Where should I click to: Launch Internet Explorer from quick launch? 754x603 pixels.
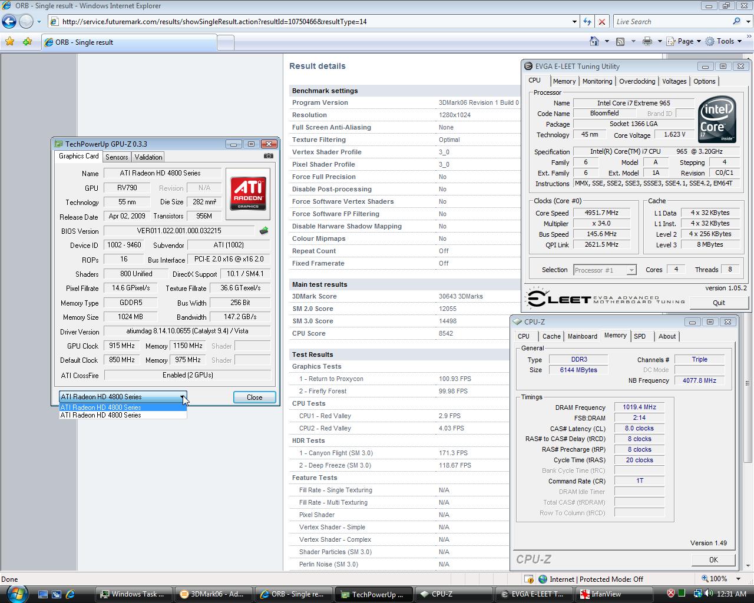coord(70,594)
